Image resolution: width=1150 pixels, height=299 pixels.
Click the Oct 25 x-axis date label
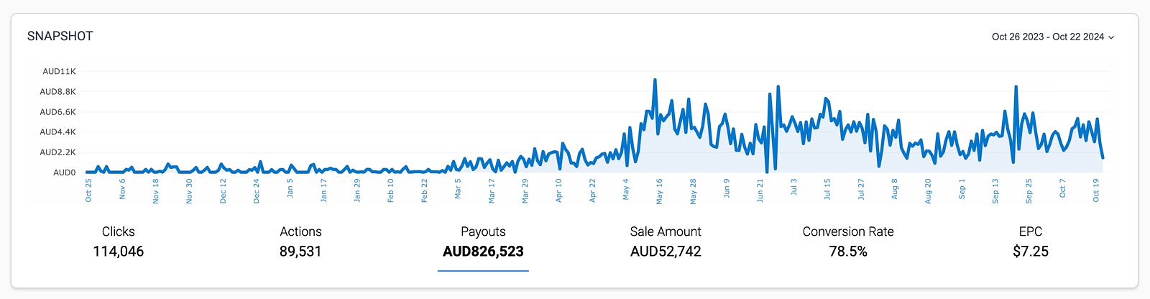pyautogui.click(x=89, y=192)
